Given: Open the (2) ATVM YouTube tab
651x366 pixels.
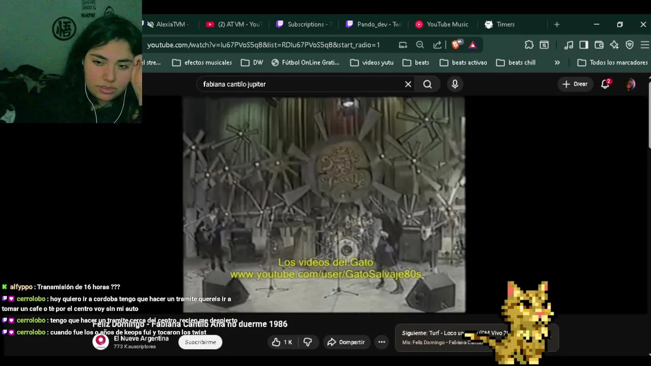Looking at the screenshot, I should [x=234, y=24].
